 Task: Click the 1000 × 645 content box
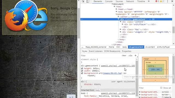[x=155, y=70]
